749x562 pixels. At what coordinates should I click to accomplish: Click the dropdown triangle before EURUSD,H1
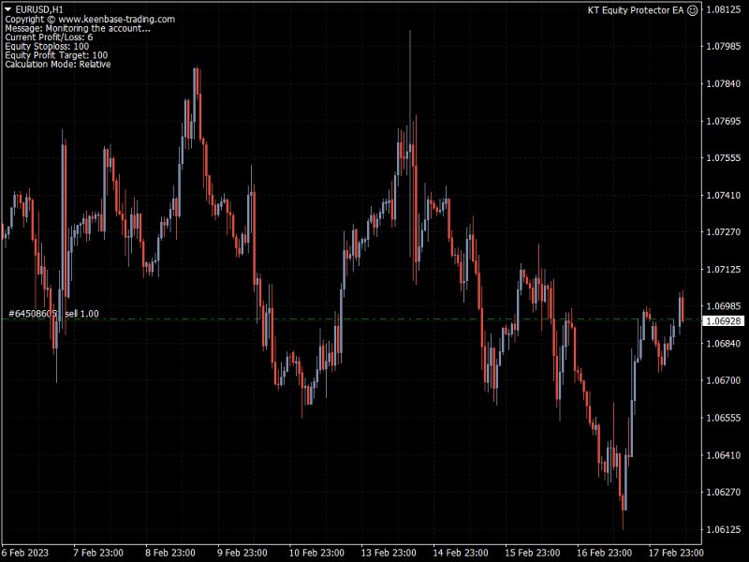[8, 9]
